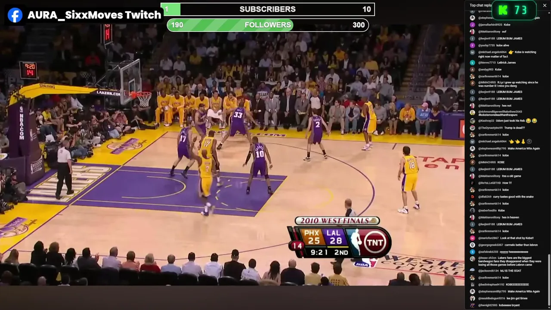Click the 2010 West Finals banner
This screenshot has width=551, height=310.
pos(337,221)
